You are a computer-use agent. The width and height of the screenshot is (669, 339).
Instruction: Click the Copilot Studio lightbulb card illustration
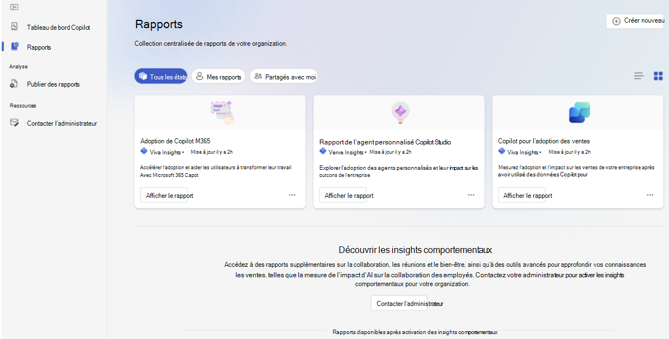(400, 112)
